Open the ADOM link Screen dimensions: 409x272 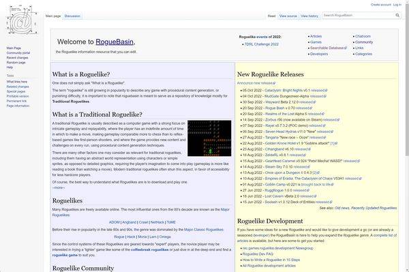[x=115, y=222]
